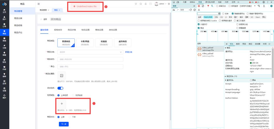Screen dimensions: 274x129
Task: Switch to the 商品详情 tab
Action: tap(72, 30)
